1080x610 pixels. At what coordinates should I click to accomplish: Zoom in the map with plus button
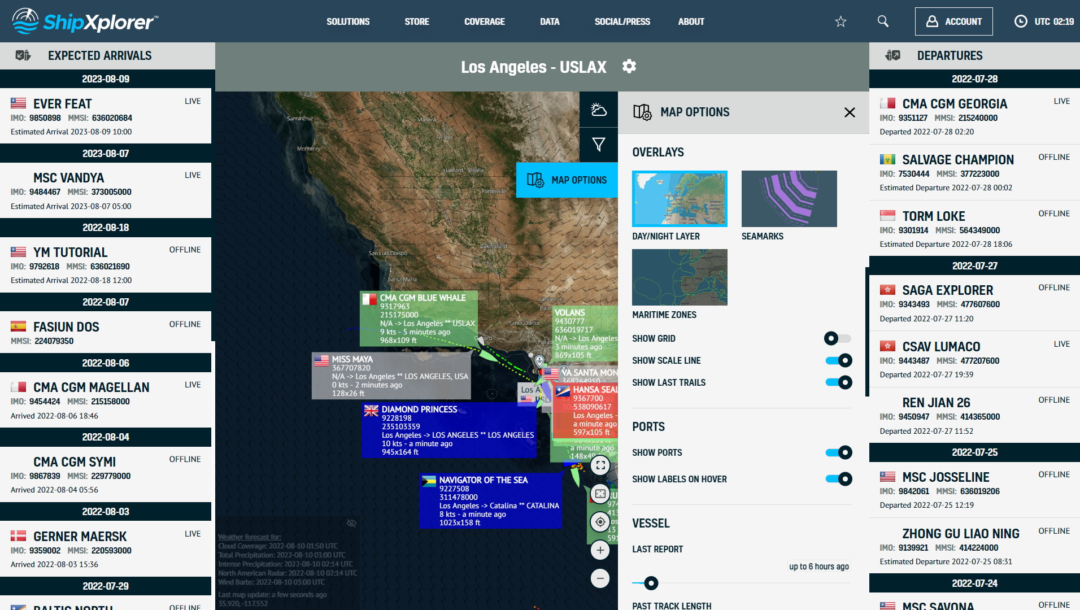[600, 550]
